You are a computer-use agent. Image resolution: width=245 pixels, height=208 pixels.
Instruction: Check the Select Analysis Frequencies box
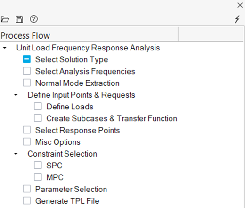[26, 71]
